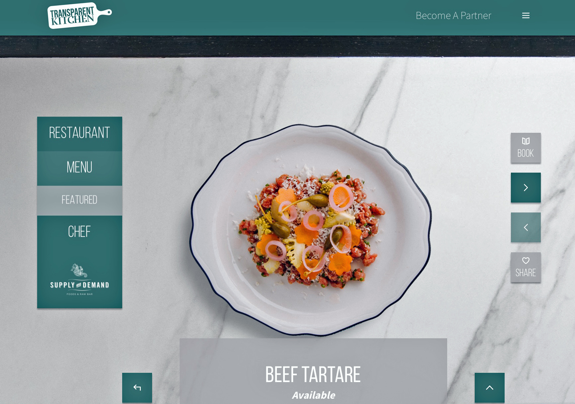Click the gray dish information panel

pos(313,371)
